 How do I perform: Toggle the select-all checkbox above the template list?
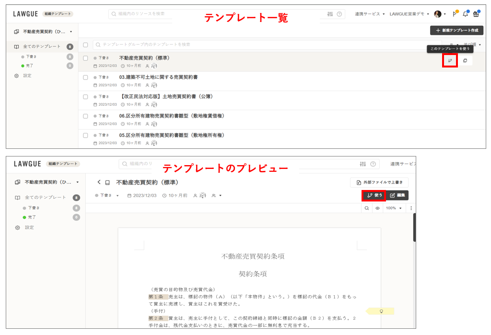(x=85, y=45)
